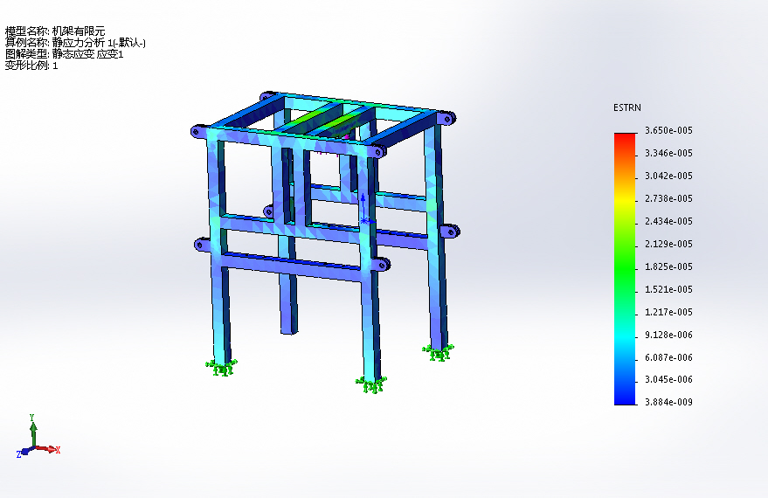The width and height of the screenshot is (768, 498).
Task: Click legend maximum value 3.650e-005
Action: click(x=668, y=130)
